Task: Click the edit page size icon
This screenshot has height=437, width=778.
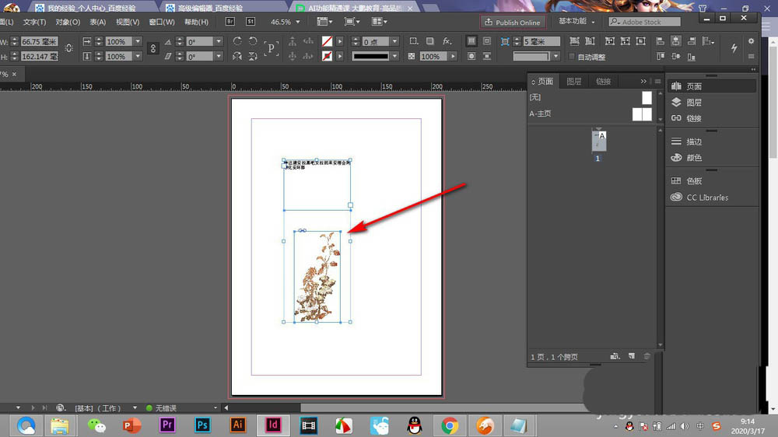Action: tap(615, 356)
